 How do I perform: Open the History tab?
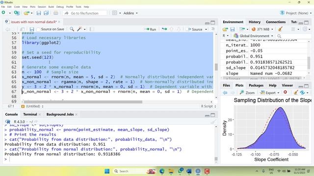255,22
